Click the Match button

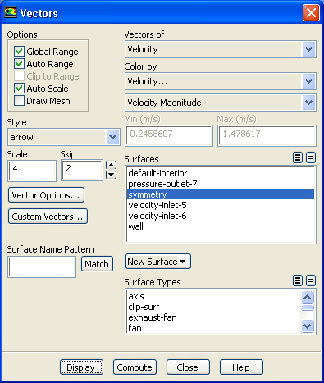97,264
